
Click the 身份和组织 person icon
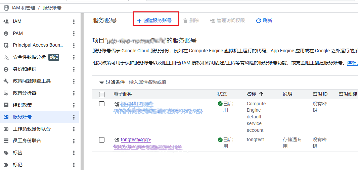pyautogui.click(x=6, y=69)
